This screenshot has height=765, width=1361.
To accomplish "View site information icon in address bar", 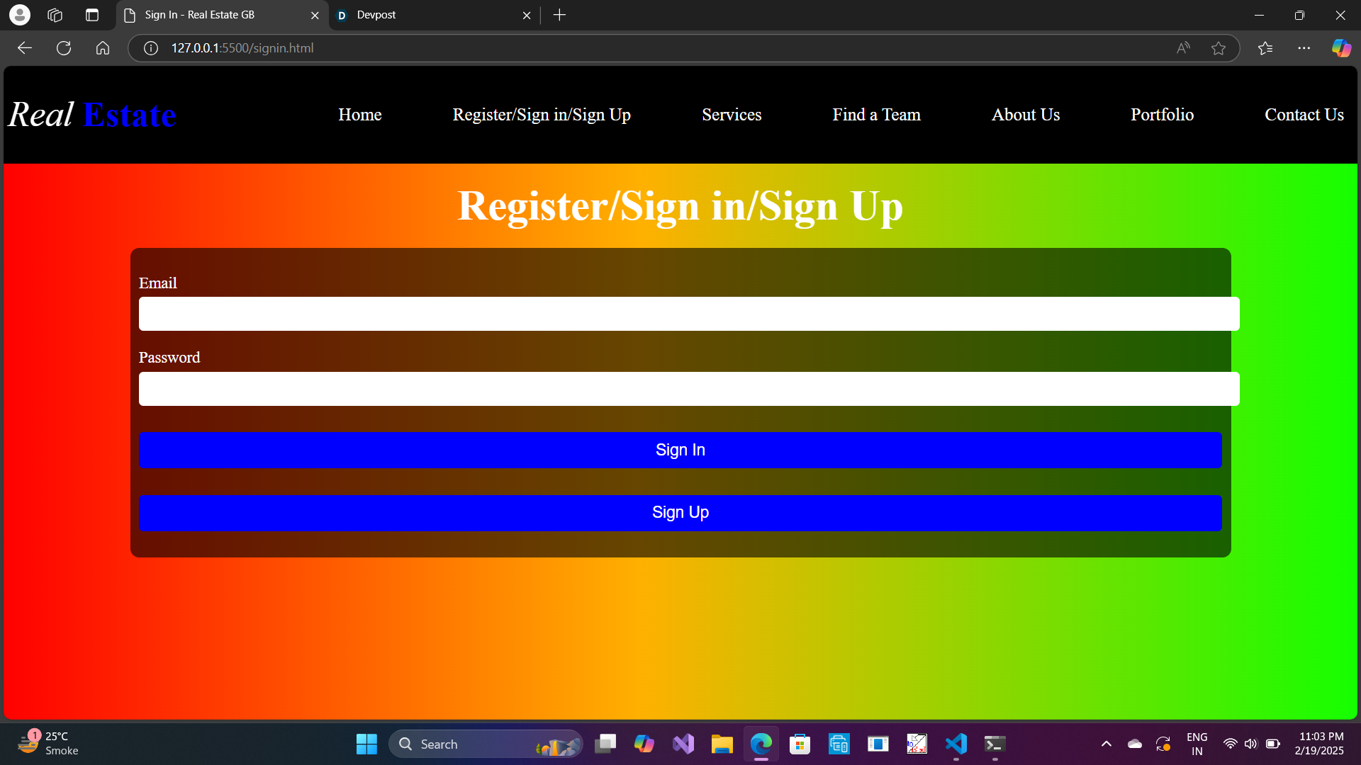I will click(x=151, y=48).
